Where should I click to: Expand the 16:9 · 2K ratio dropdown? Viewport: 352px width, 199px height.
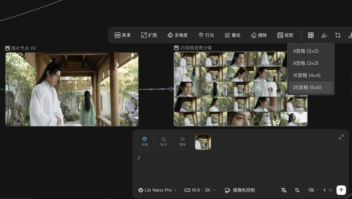[x=200, y=190]
